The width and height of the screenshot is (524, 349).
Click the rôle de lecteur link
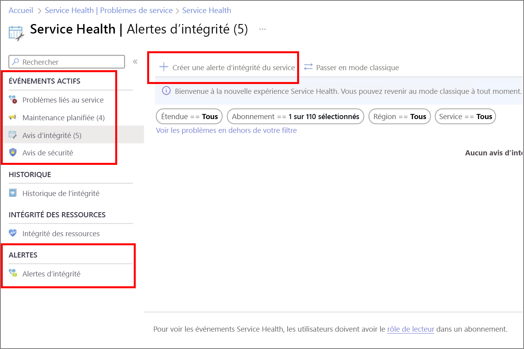coord(411,329)
